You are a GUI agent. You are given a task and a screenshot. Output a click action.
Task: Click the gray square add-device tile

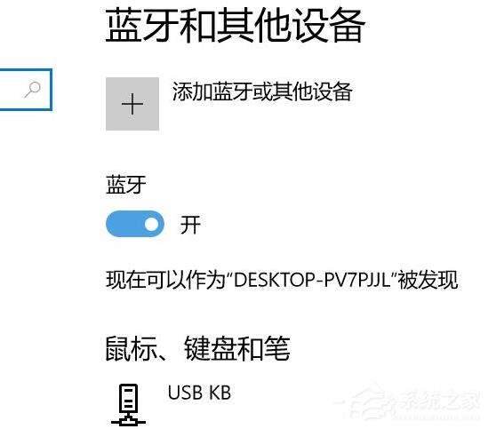pyautogui.click(x=132, y=104)
